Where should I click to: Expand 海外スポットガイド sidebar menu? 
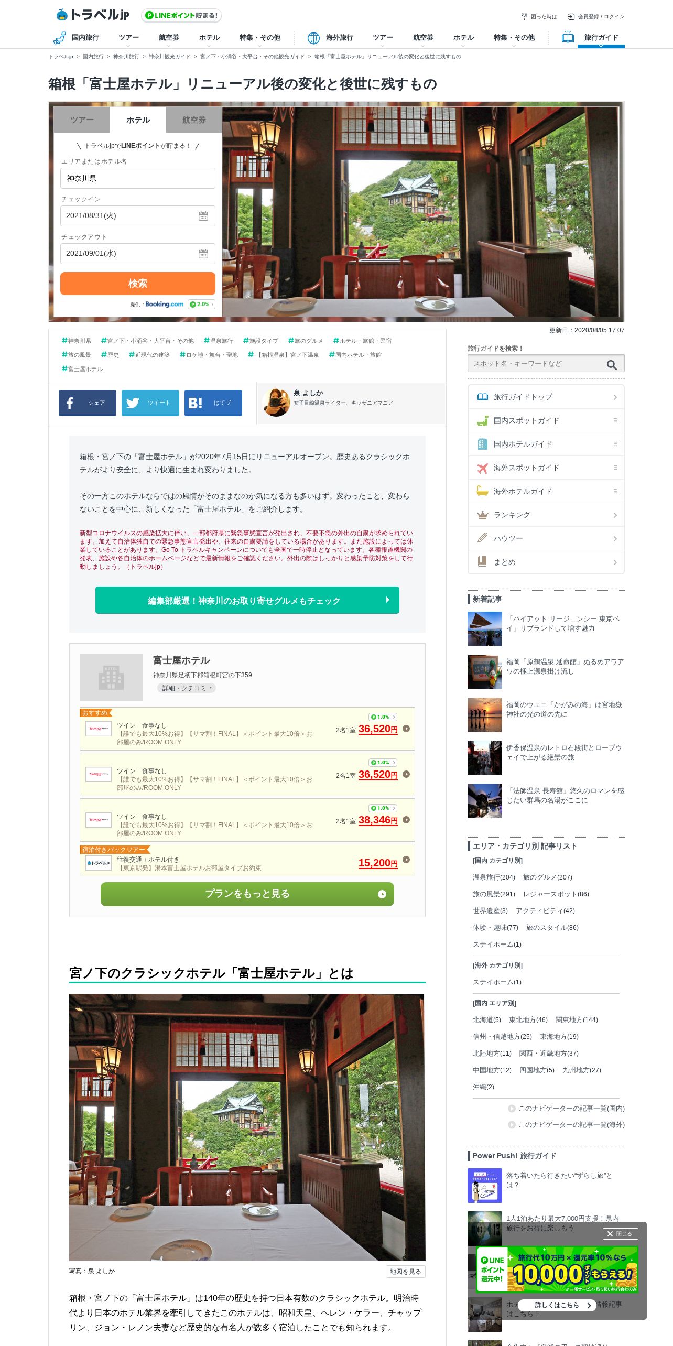546,468
